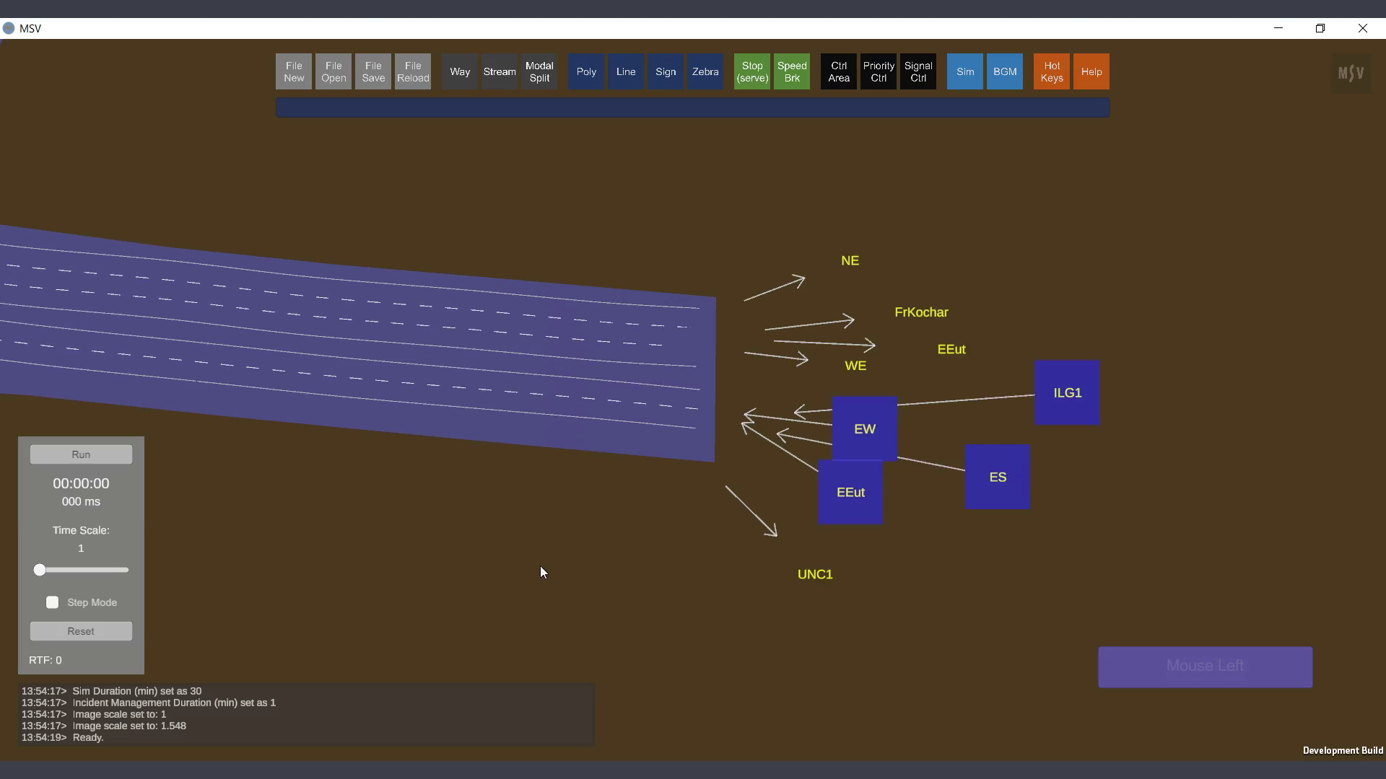This screenshot has width=1386, height=779.
Task: Select the ILG1 node box
Action: pyautogui.click(x=1067, y=392)
